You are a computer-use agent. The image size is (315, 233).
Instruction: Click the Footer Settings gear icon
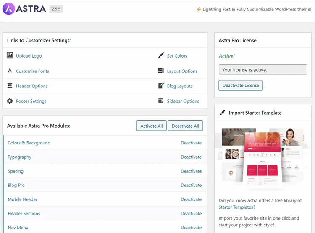[10, 101]
